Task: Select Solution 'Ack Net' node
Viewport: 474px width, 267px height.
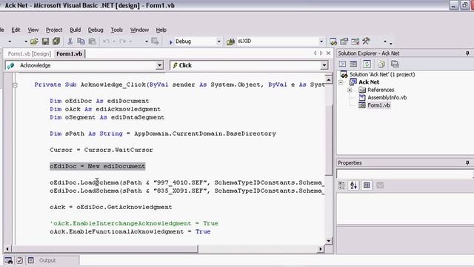Action: [x=382, y=74]
